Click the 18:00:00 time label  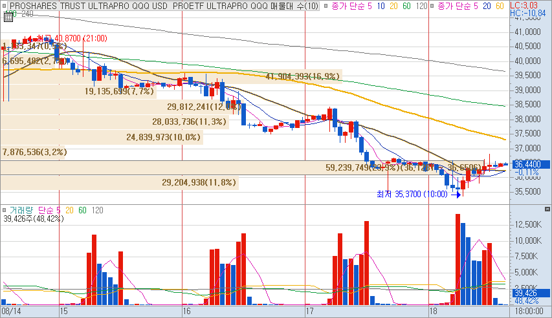[x=529, y=311]
